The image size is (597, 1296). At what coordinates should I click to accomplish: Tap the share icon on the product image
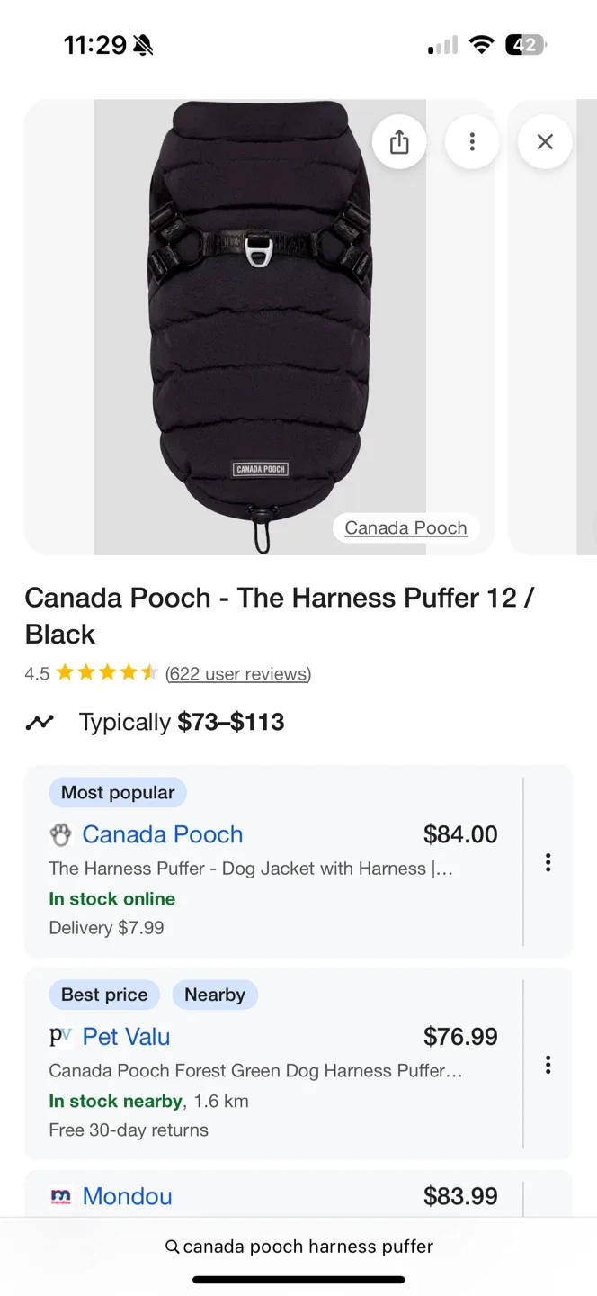point(398,141)
